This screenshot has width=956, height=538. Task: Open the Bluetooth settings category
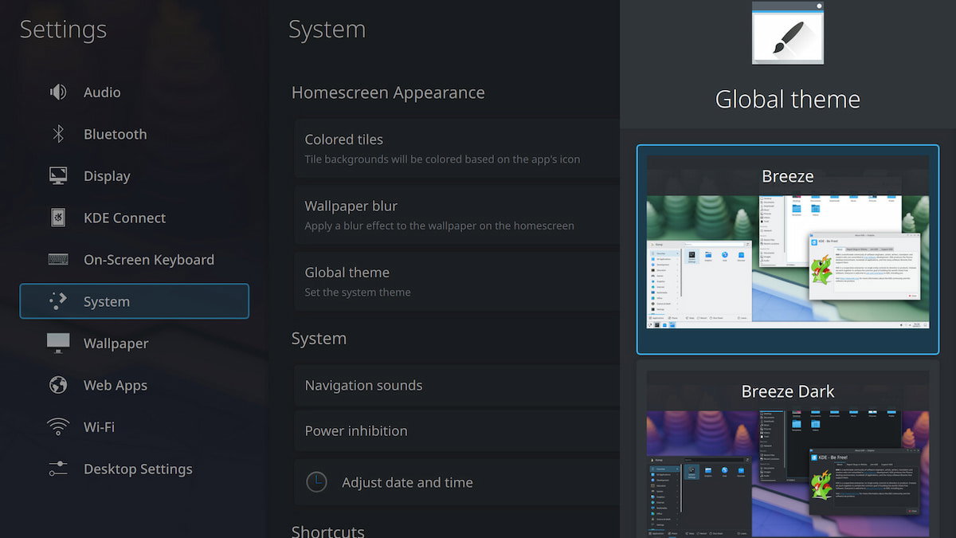point(134,134)
